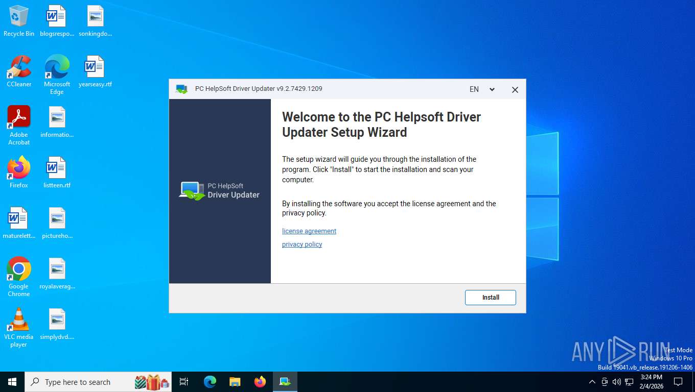The width and height of the screenshot is (695, 392).
Task: Select the informatio image file icon
Action: click(57, 122)
